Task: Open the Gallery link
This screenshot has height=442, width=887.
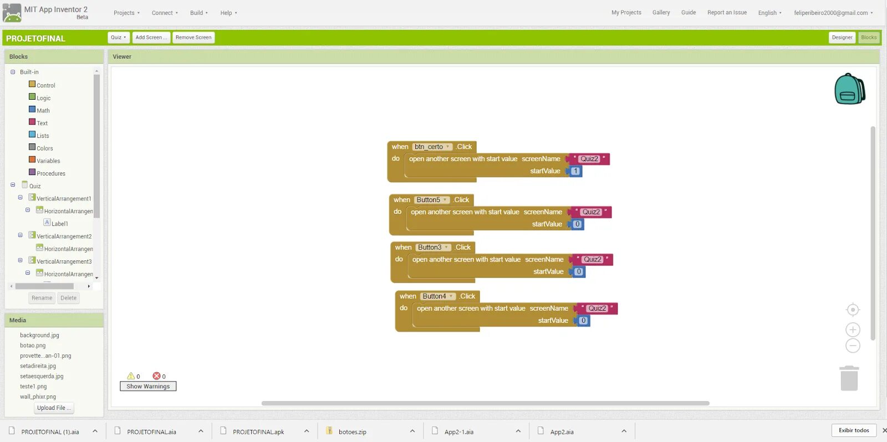Action: [661, 13]
